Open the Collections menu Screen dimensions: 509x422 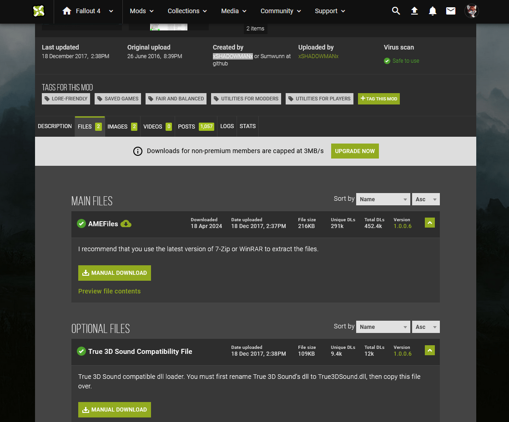click(187, 11)
